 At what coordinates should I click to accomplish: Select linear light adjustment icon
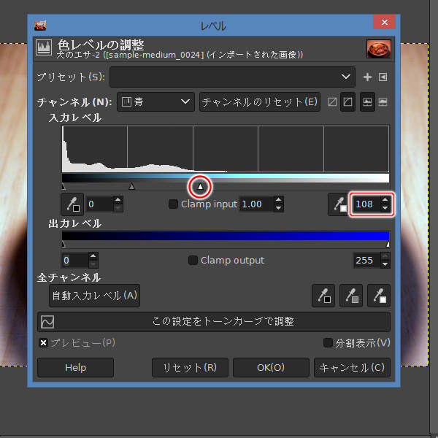click(x=332, y=101)
